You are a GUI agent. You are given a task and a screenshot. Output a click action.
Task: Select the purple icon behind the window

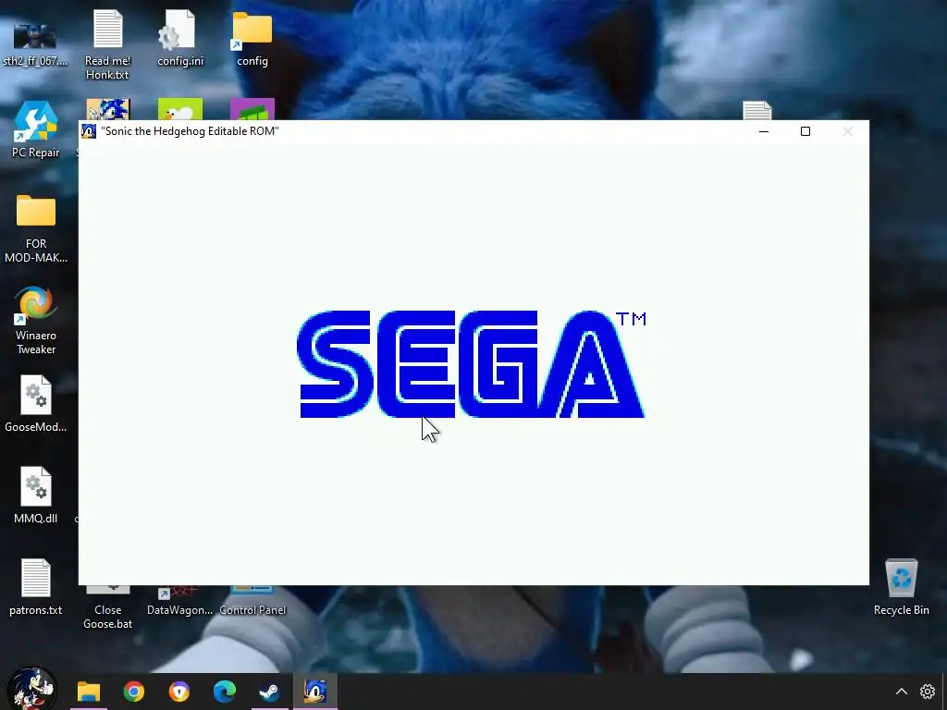click(252, 109)
